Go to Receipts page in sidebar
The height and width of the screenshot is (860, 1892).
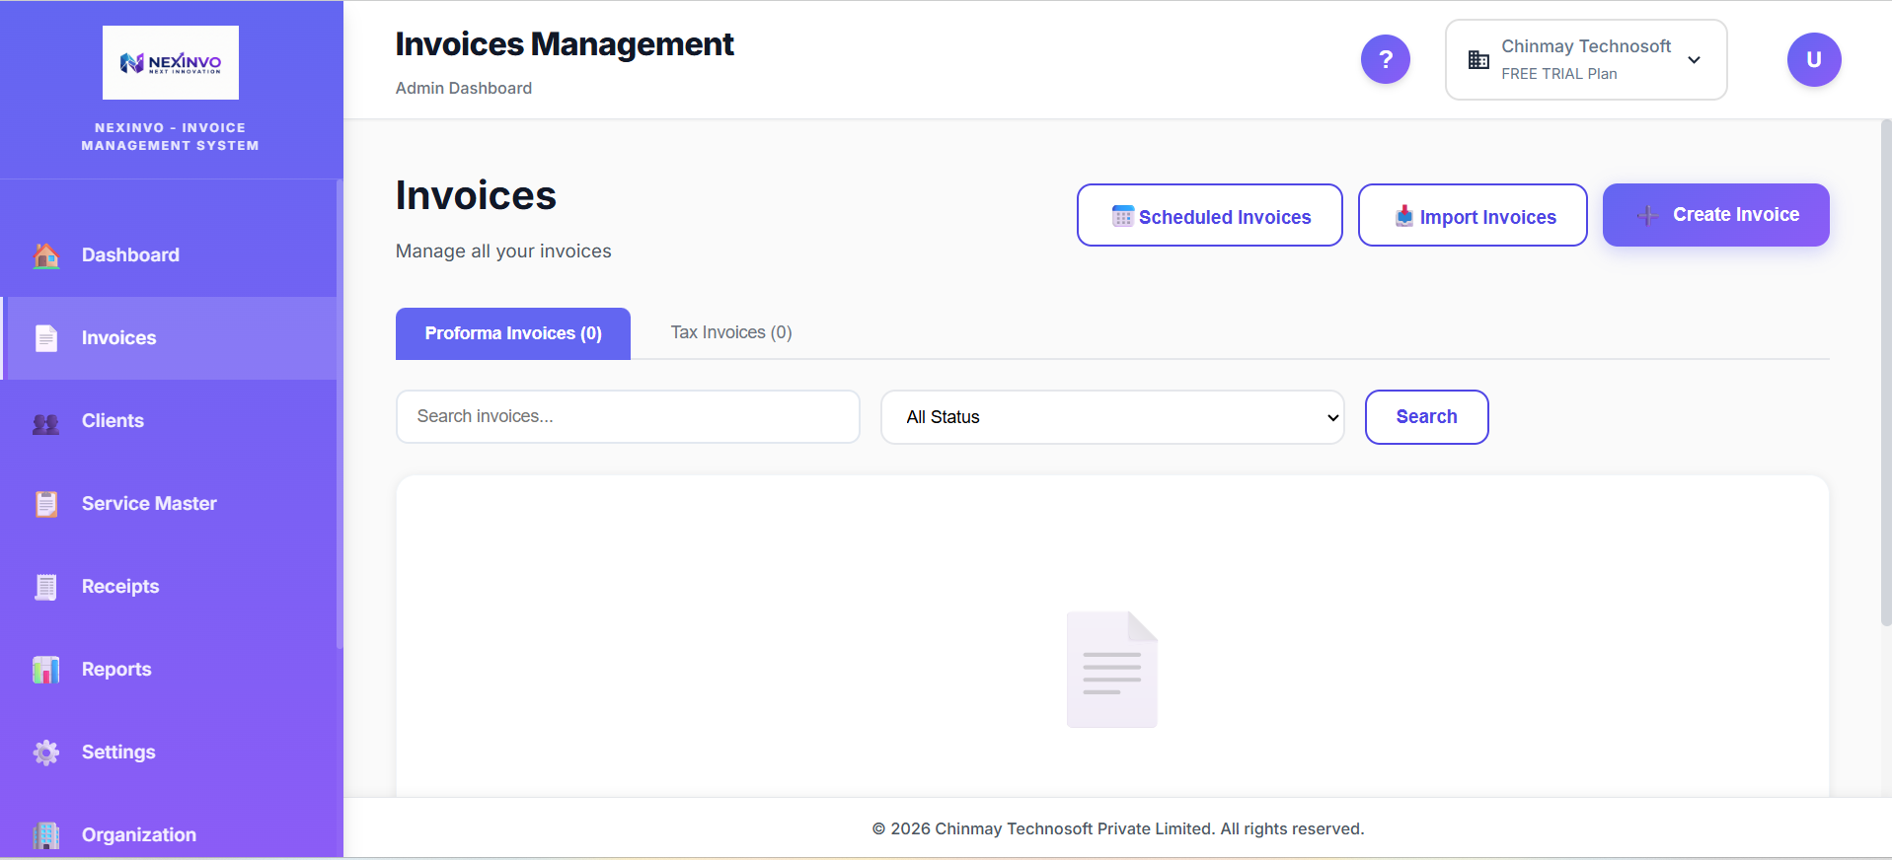(x=170, y=587)
